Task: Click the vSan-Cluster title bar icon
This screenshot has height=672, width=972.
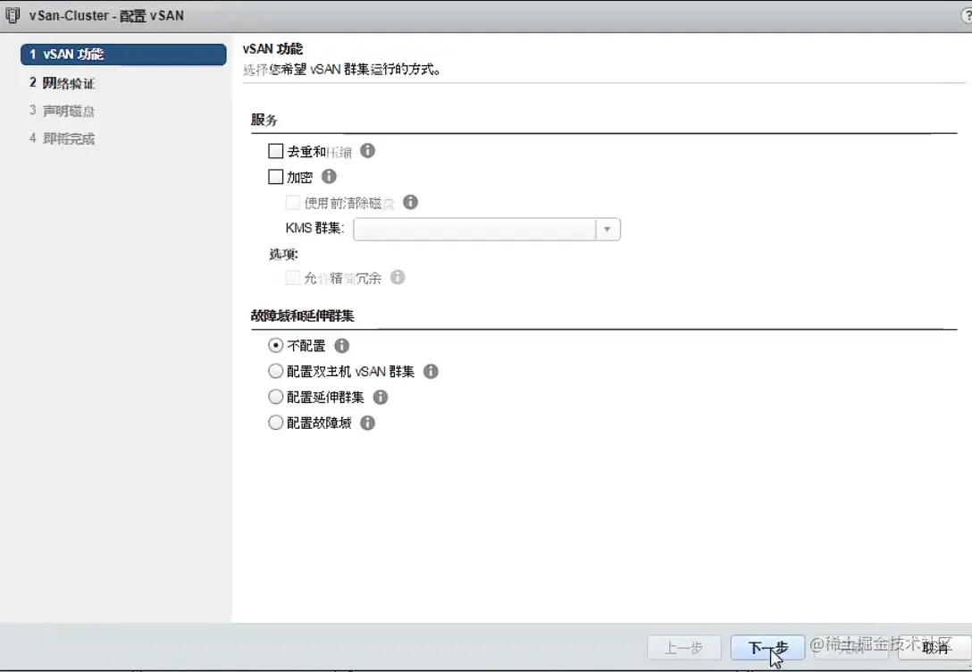Action: tap(13, 15)
